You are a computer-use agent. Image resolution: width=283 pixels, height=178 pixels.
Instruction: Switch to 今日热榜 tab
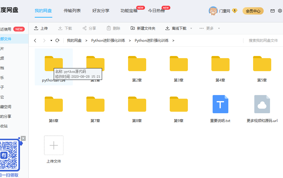pos(156,11)
